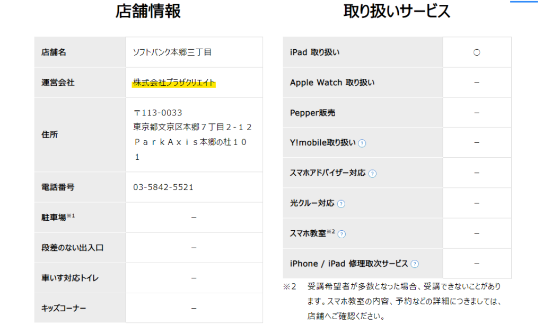Open the Y!mobile取り扱い help icon
This screenshot has height=325, width=543.
click(x=362, y=143)
